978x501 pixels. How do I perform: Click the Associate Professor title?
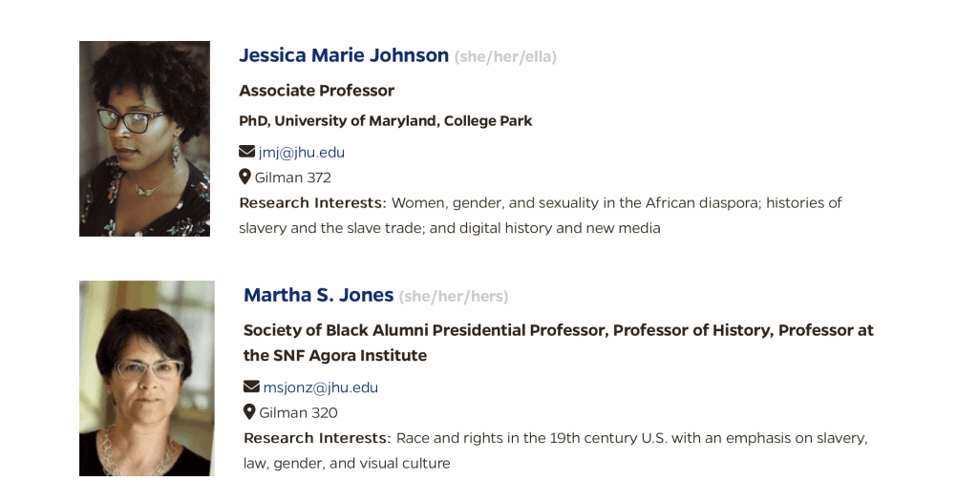[316, 91]
